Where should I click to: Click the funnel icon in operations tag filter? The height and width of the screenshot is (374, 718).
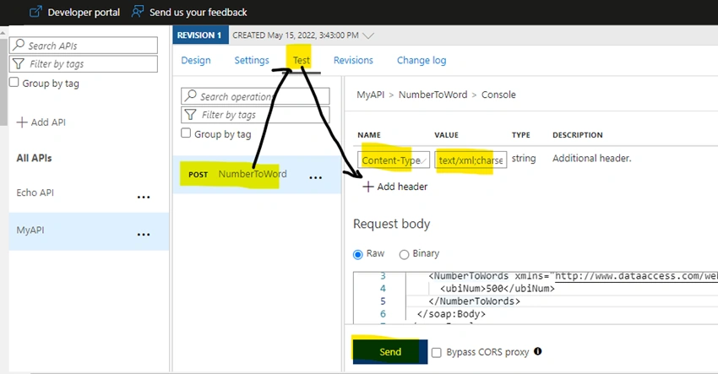tap(191, 115)
